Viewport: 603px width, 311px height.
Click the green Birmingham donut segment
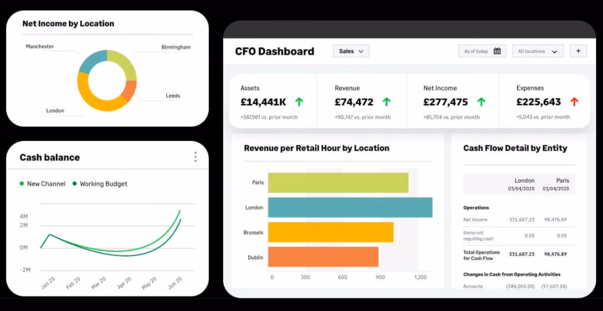point(124,64)
